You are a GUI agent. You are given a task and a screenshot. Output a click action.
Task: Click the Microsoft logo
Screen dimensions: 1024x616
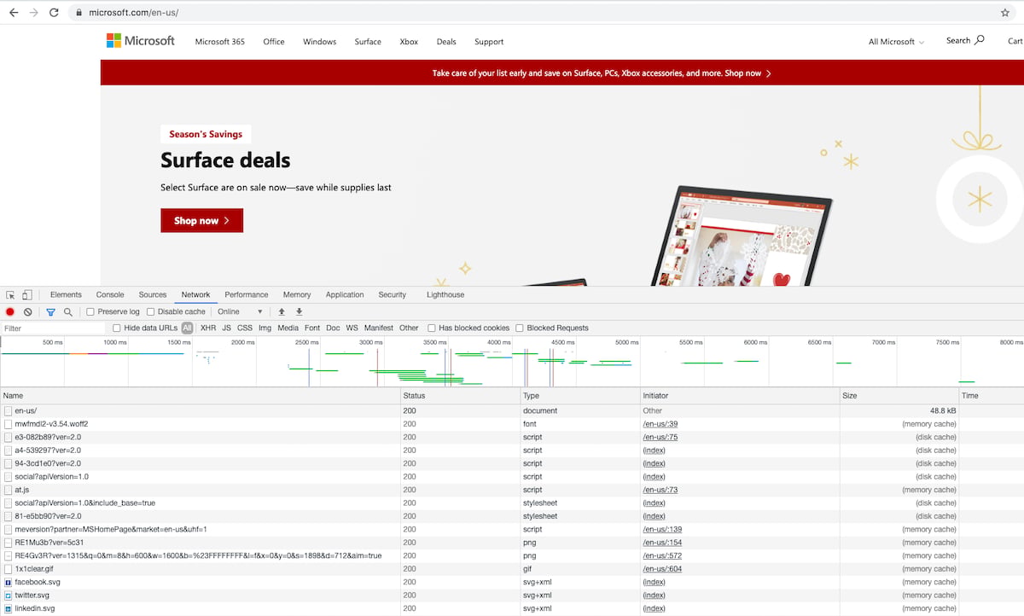click(140, 41)
